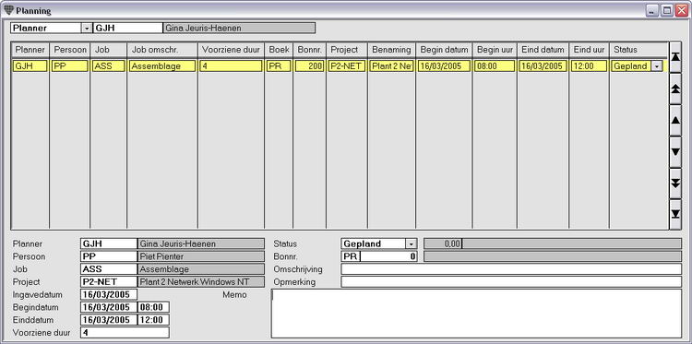The width and height of the screenshot is (692, 344).
Task: Click Job ASS input field
Action: click(x=109, y=269)
